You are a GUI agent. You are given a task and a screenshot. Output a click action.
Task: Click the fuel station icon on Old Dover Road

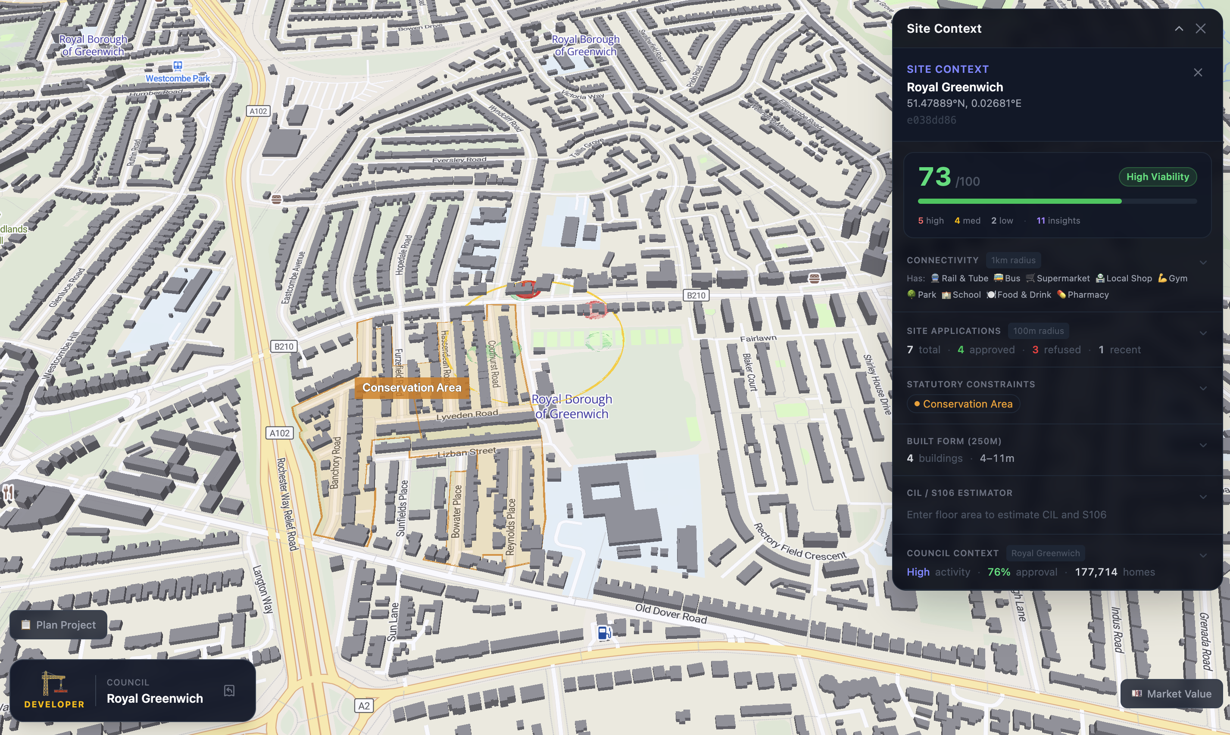tap(604, 633)
